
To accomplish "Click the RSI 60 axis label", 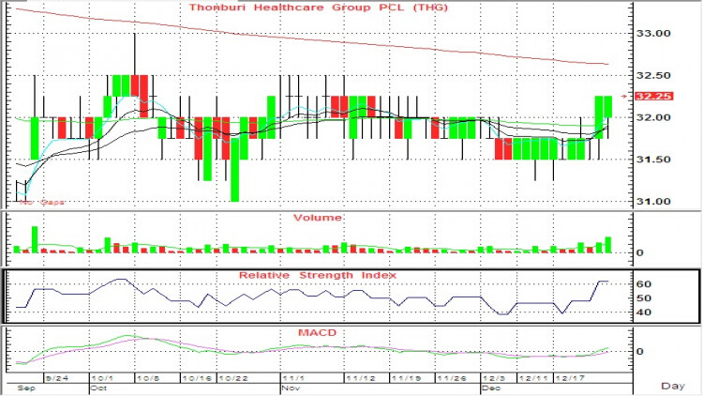I will 643,284.
